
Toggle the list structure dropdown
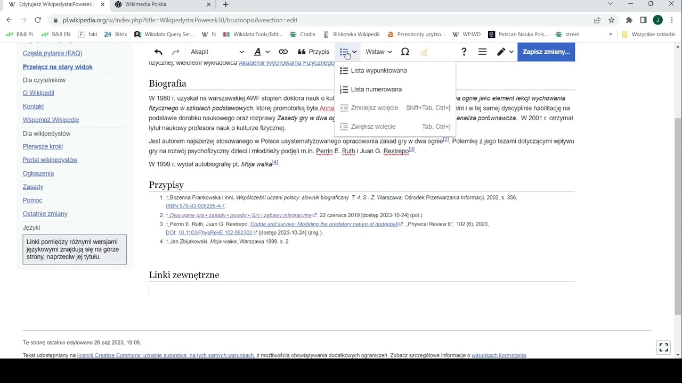tap(348, 52)
